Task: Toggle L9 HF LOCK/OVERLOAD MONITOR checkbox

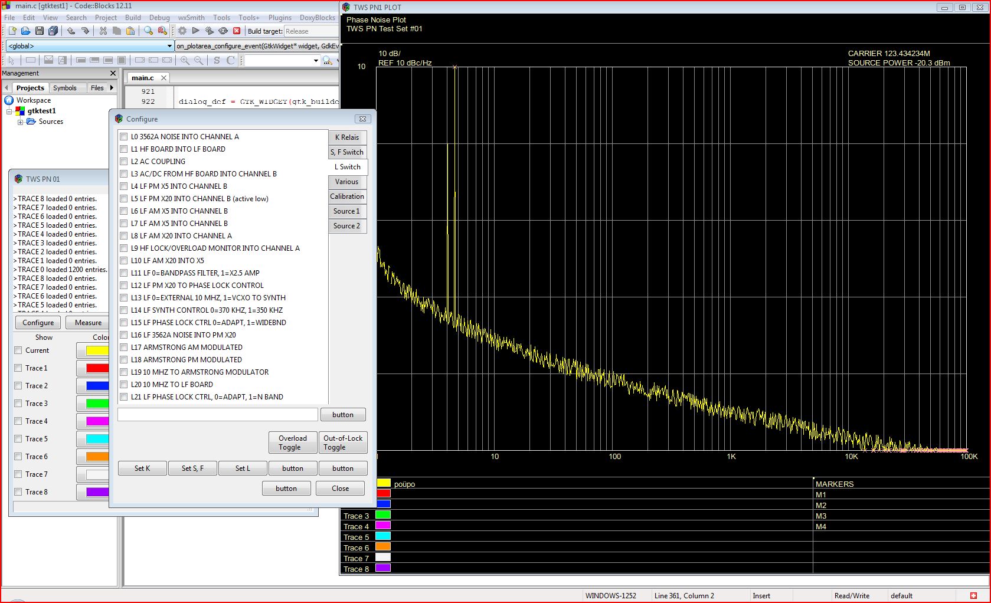Action: click(124, 248)
